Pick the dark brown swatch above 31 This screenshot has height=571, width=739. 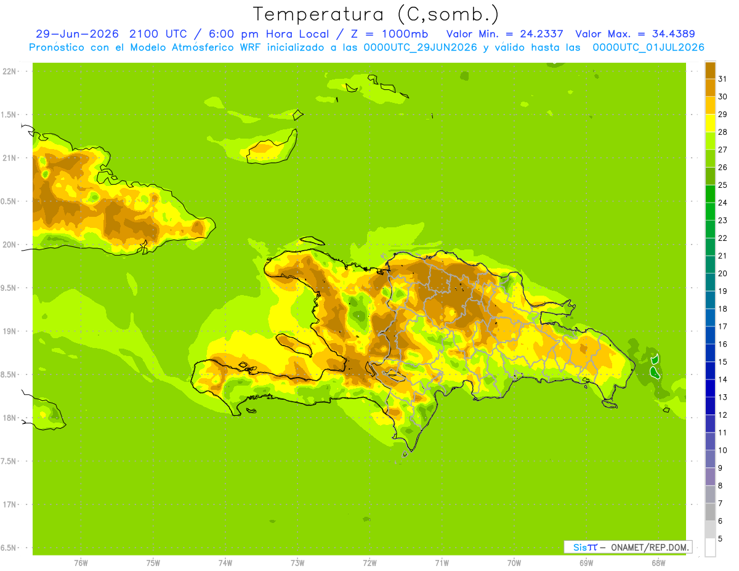(710, 70)
